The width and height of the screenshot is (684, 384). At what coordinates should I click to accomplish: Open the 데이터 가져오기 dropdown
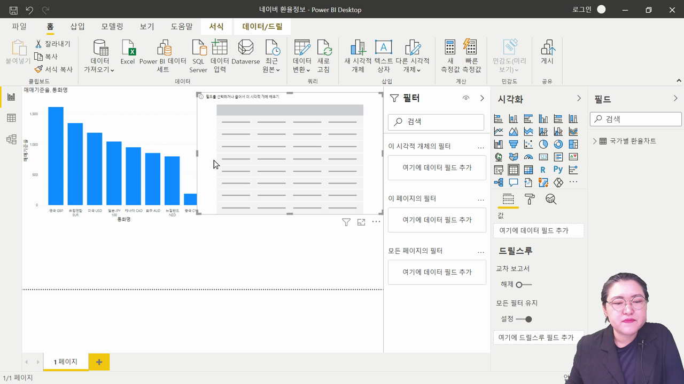coord(99,56)
